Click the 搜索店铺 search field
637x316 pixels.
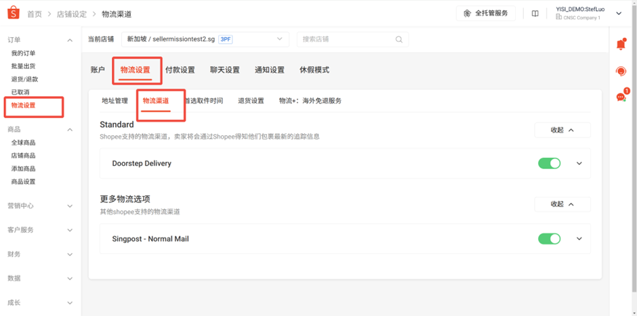coord(352,39)
